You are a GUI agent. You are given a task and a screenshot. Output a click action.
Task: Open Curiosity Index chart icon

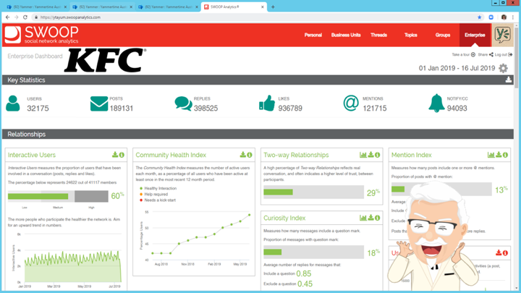tap(363, 218)
